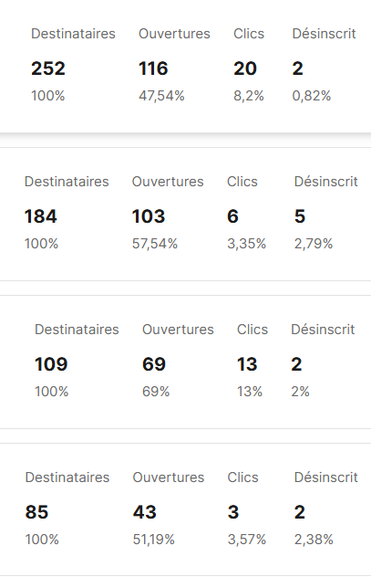The height and width of the screenshot is (577, 371).
Task: Open the 184 Destinataires figure
Action: 41,216
